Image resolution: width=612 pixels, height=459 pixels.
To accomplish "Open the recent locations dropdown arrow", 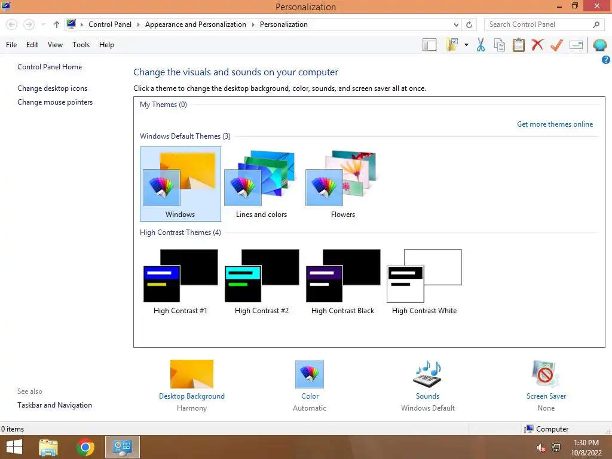I will point(43,25).
